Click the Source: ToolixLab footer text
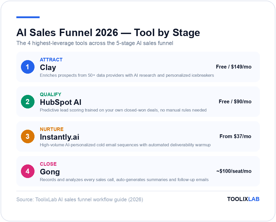The height and width of the screenshot is (222, 276). 79,199
